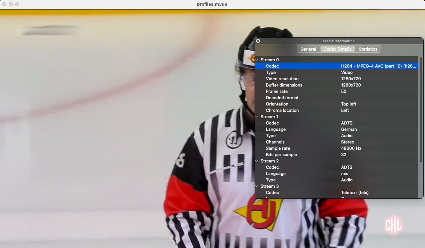Close the Media Information panel
The width and height of the screenshot is (425, 248).
(x=258, y=41)
